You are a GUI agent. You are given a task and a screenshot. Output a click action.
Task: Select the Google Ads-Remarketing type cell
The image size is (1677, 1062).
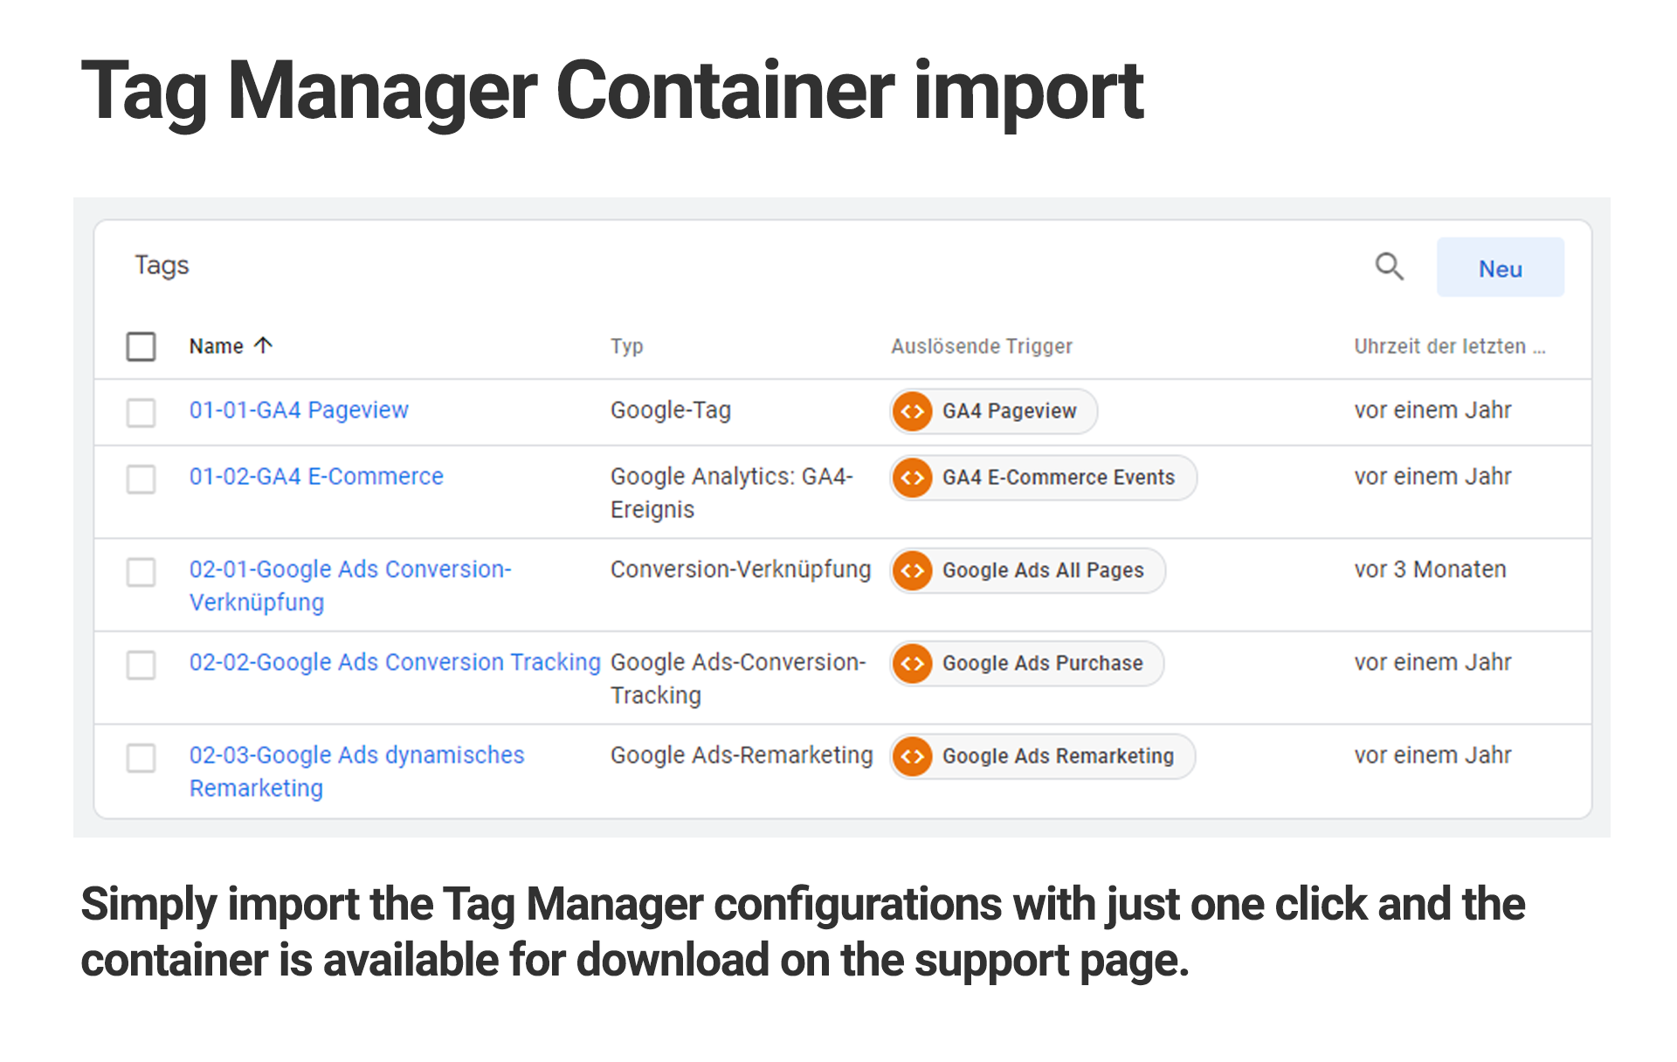point(742,755)
